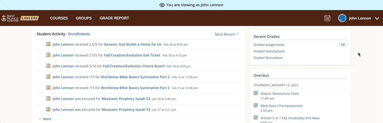View Graded assignments list
Screen dimensions: 383x123
(269, 45)
